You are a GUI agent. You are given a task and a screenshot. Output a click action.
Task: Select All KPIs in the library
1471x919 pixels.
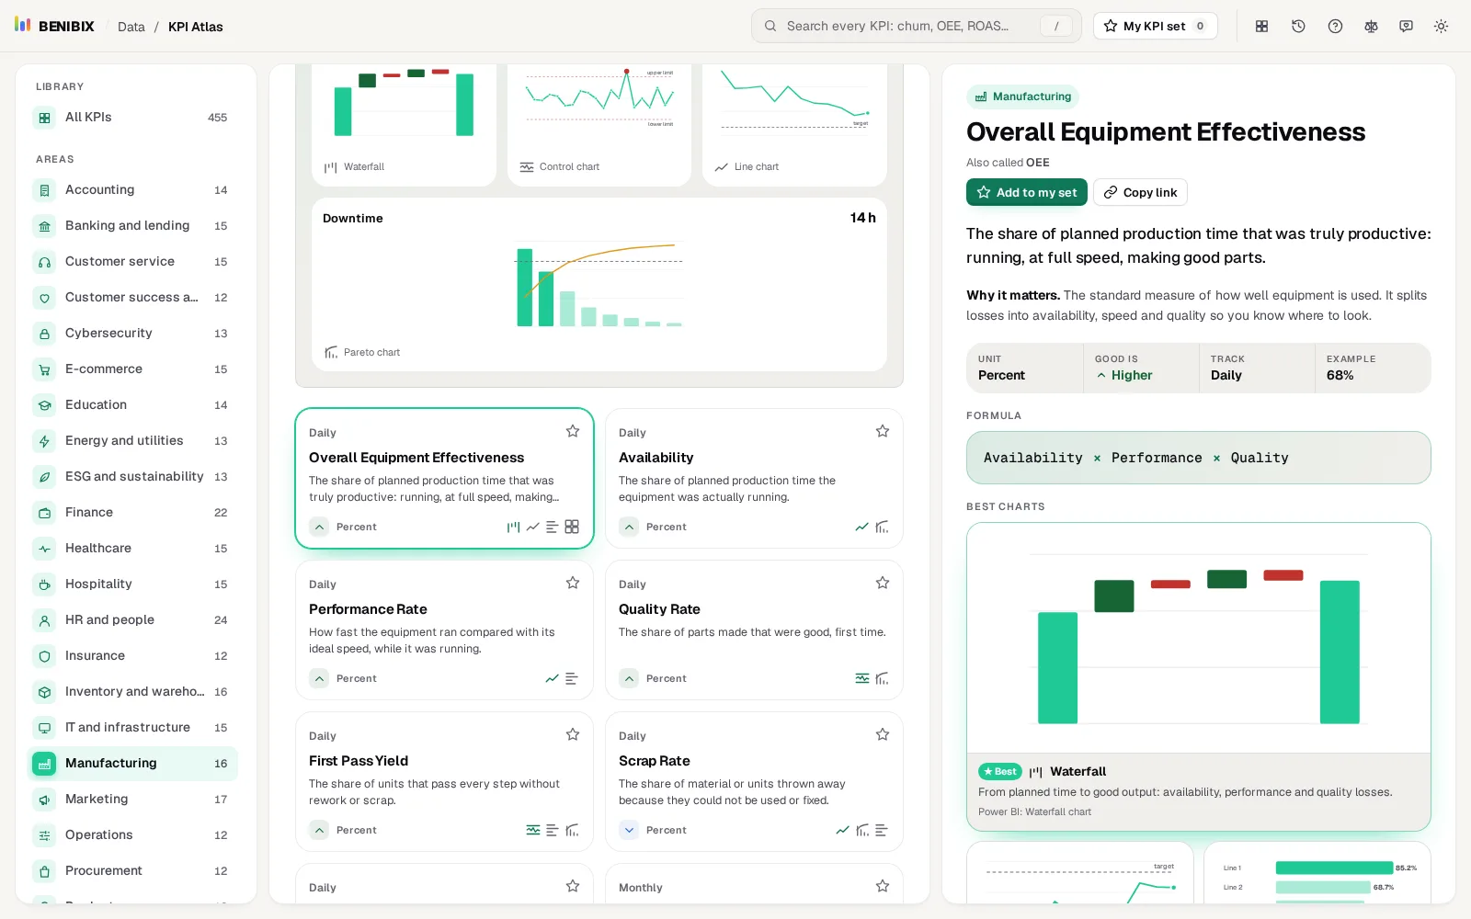point(132,118)
